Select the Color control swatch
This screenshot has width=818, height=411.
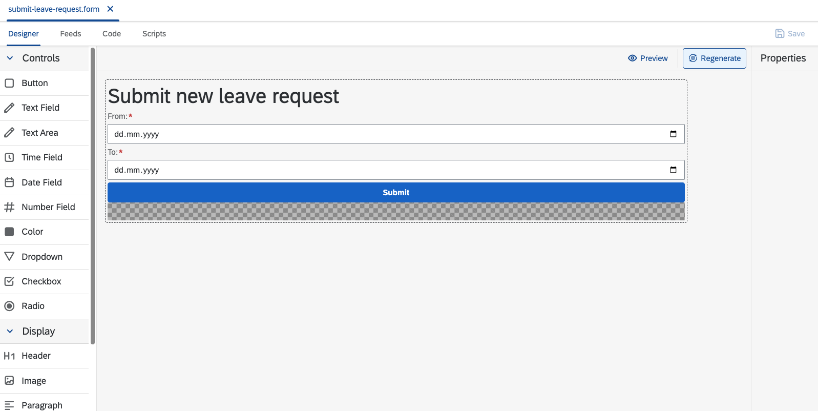(9, 232)
